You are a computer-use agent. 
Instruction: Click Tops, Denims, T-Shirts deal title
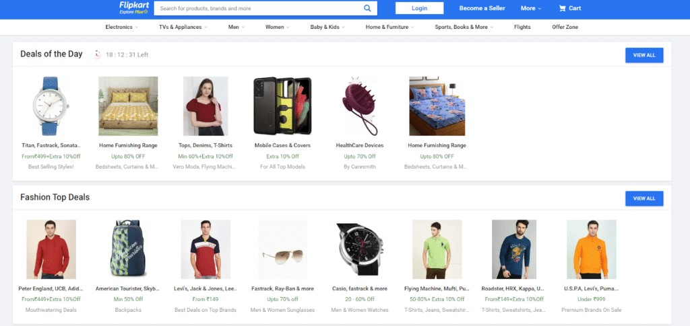pos(206,145)
